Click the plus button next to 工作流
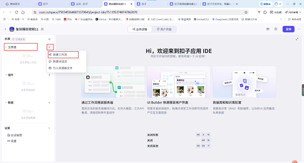 (x=49, y=47)
